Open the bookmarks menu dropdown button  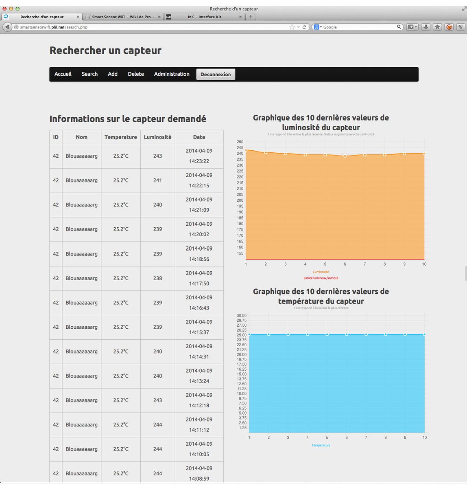[x=412, y=27]
